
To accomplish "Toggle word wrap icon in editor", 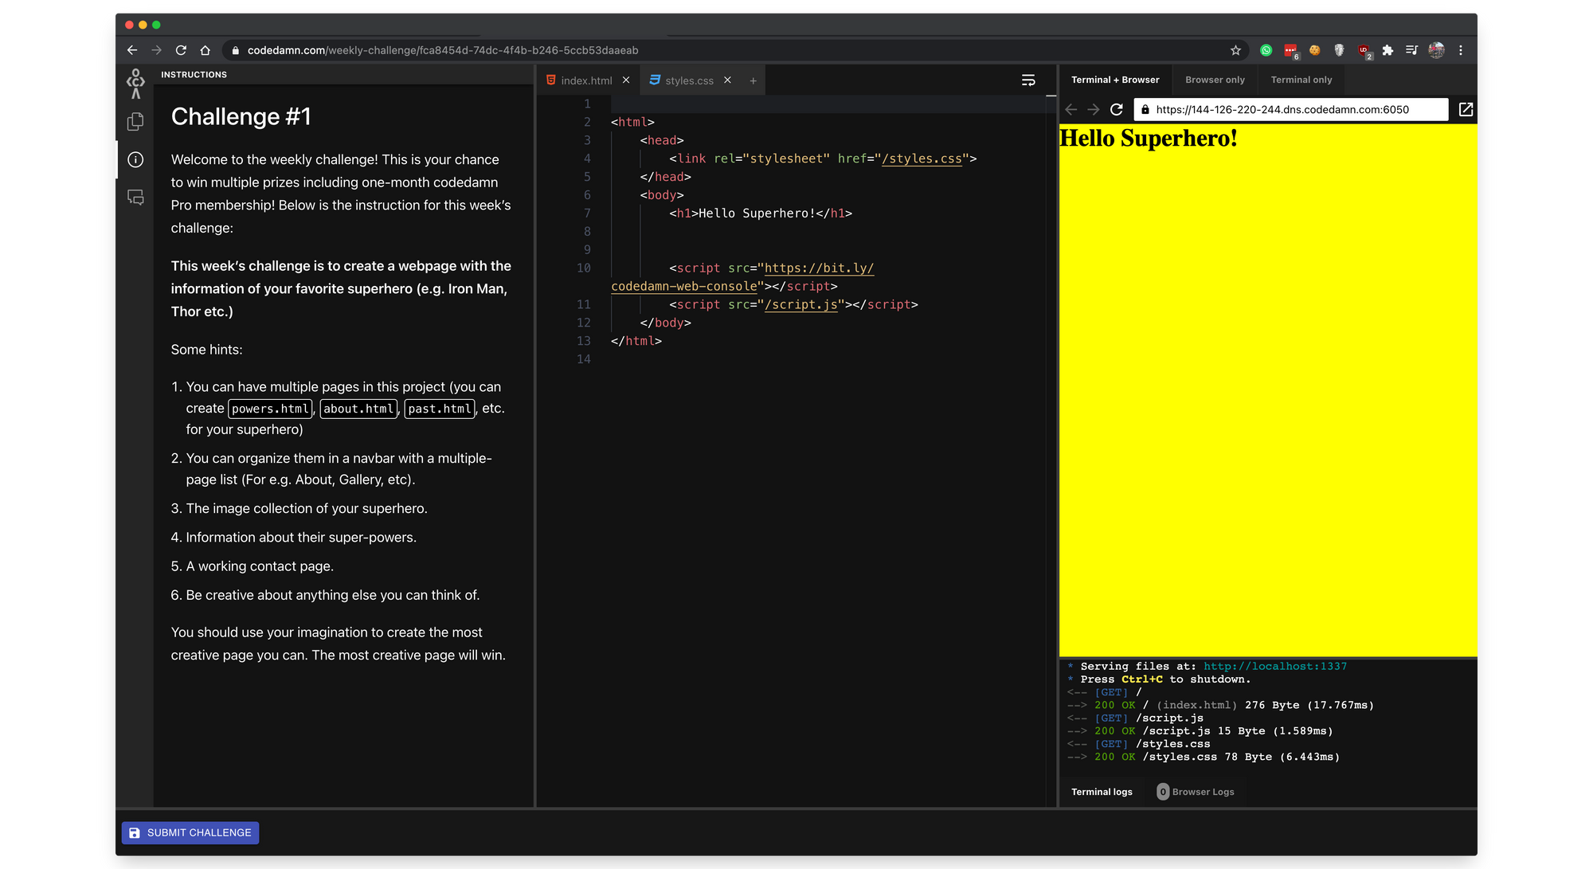I will (x=1028, y=80).
